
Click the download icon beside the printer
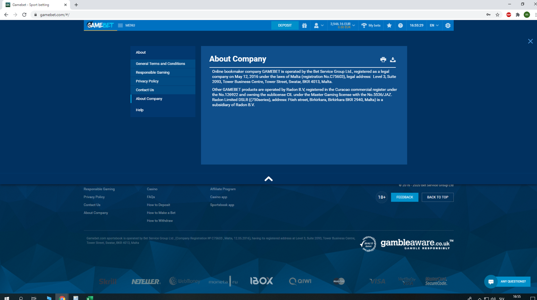393,60
